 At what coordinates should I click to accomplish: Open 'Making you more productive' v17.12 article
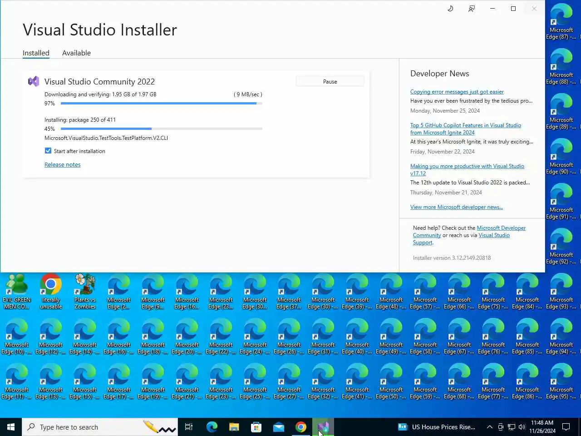467,170
